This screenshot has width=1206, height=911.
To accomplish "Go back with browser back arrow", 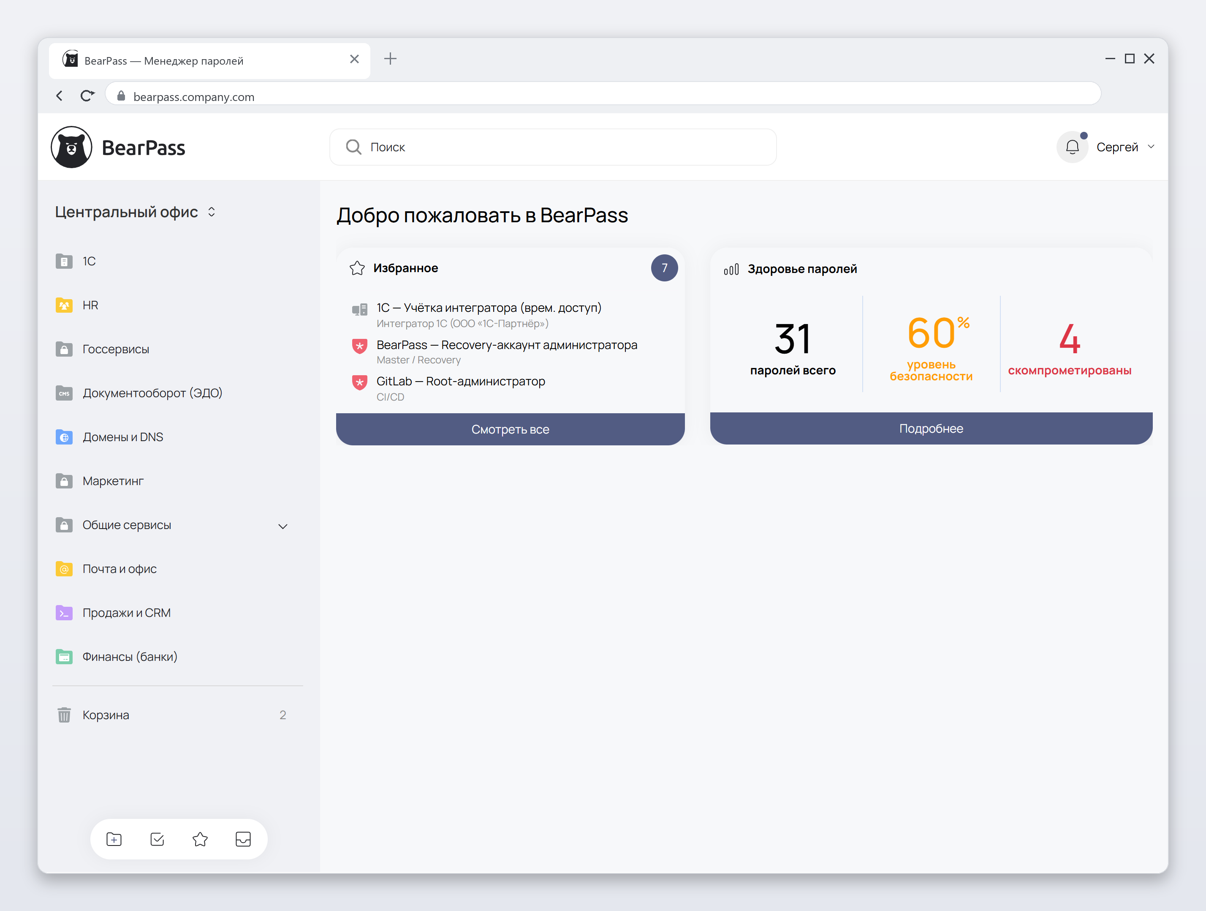I will click(59, 96).
